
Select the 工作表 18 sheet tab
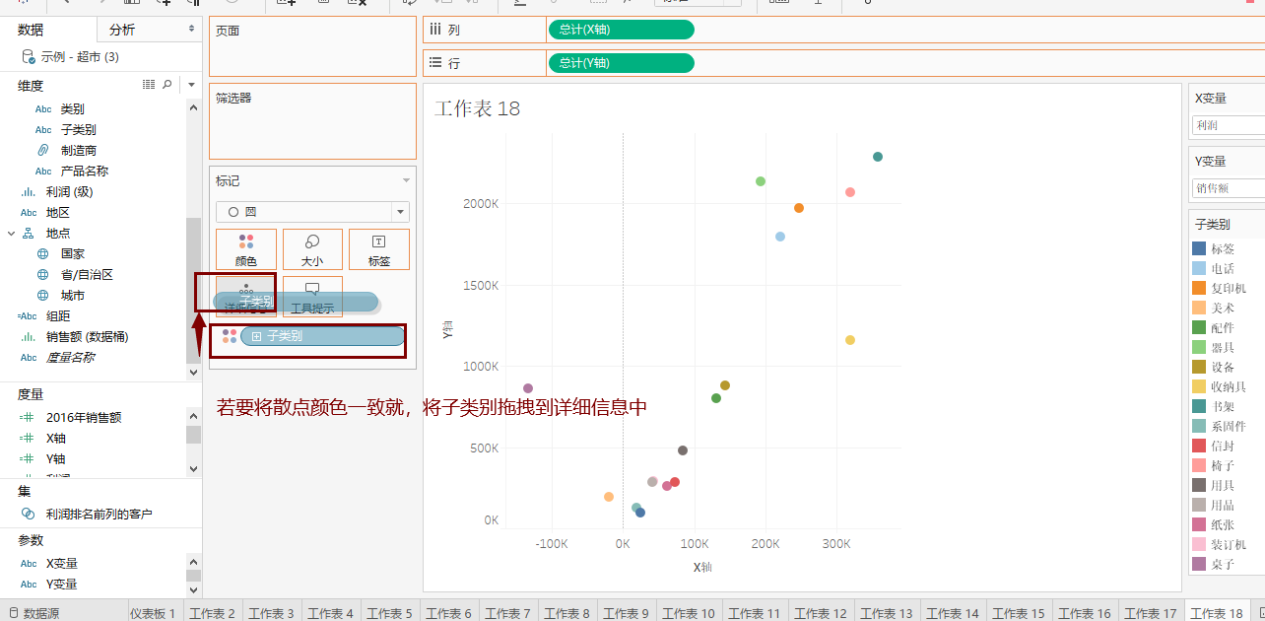pyautogui.click(x=1217, y=613)
